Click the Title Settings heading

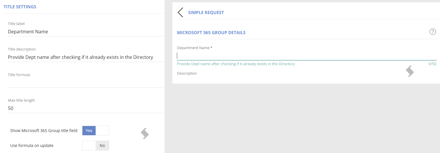click(20, 7)
